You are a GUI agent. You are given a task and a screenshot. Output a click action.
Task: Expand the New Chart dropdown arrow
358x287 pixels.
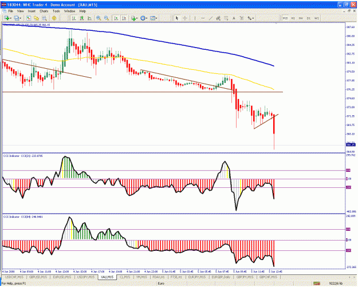coord(11,18)
